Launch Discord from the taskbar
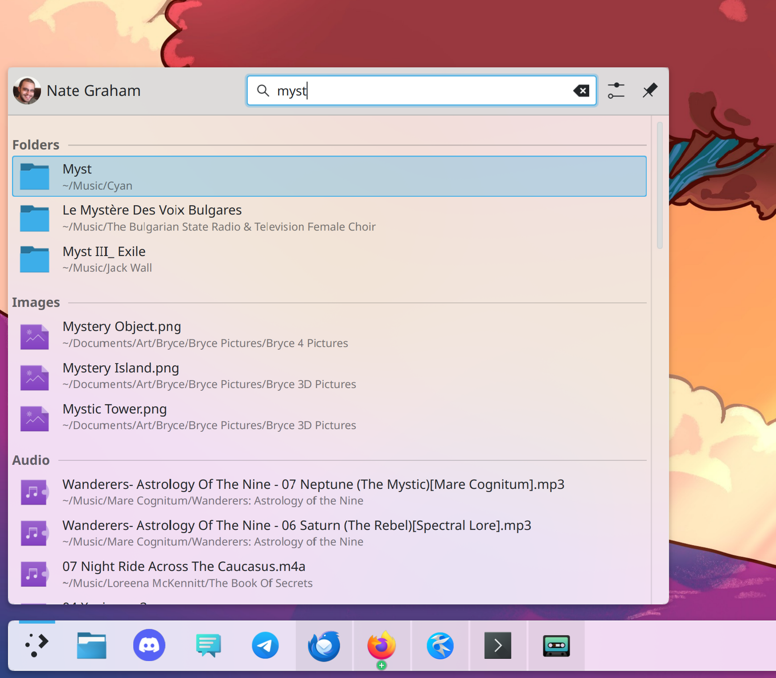The height and width of the screenshot is (678, 776). 149,645
